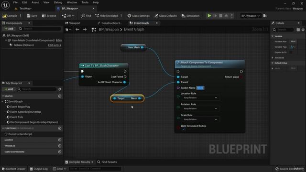The height and width of the screenshot is (172, 306).
Task: Select Event BeginPlay entry
Action: pyautogui.click(x=20, y=107)
